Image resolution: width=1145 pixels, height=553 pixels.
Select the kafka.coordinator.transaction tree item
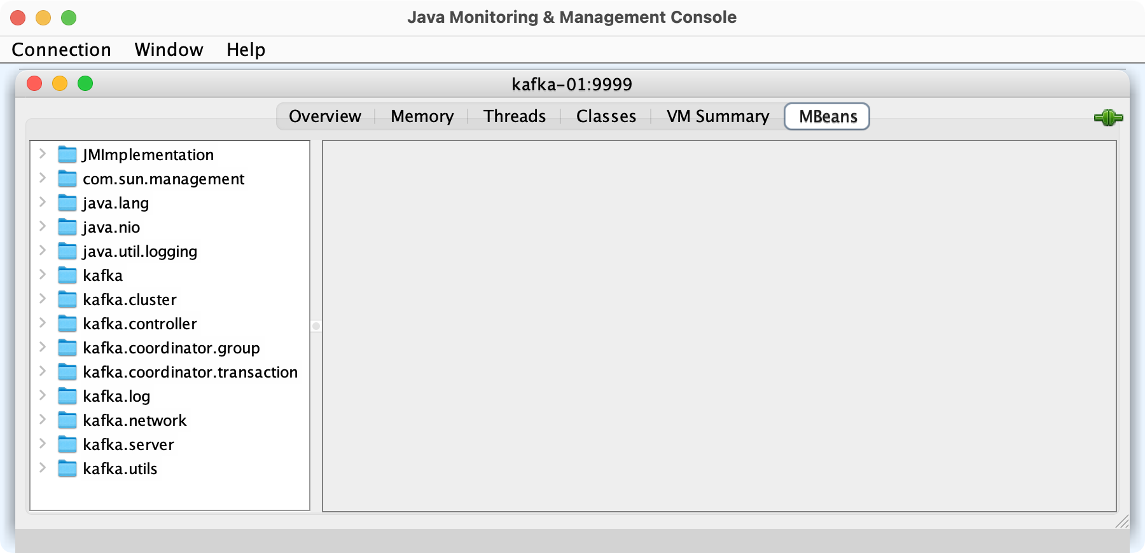point(190,372)
